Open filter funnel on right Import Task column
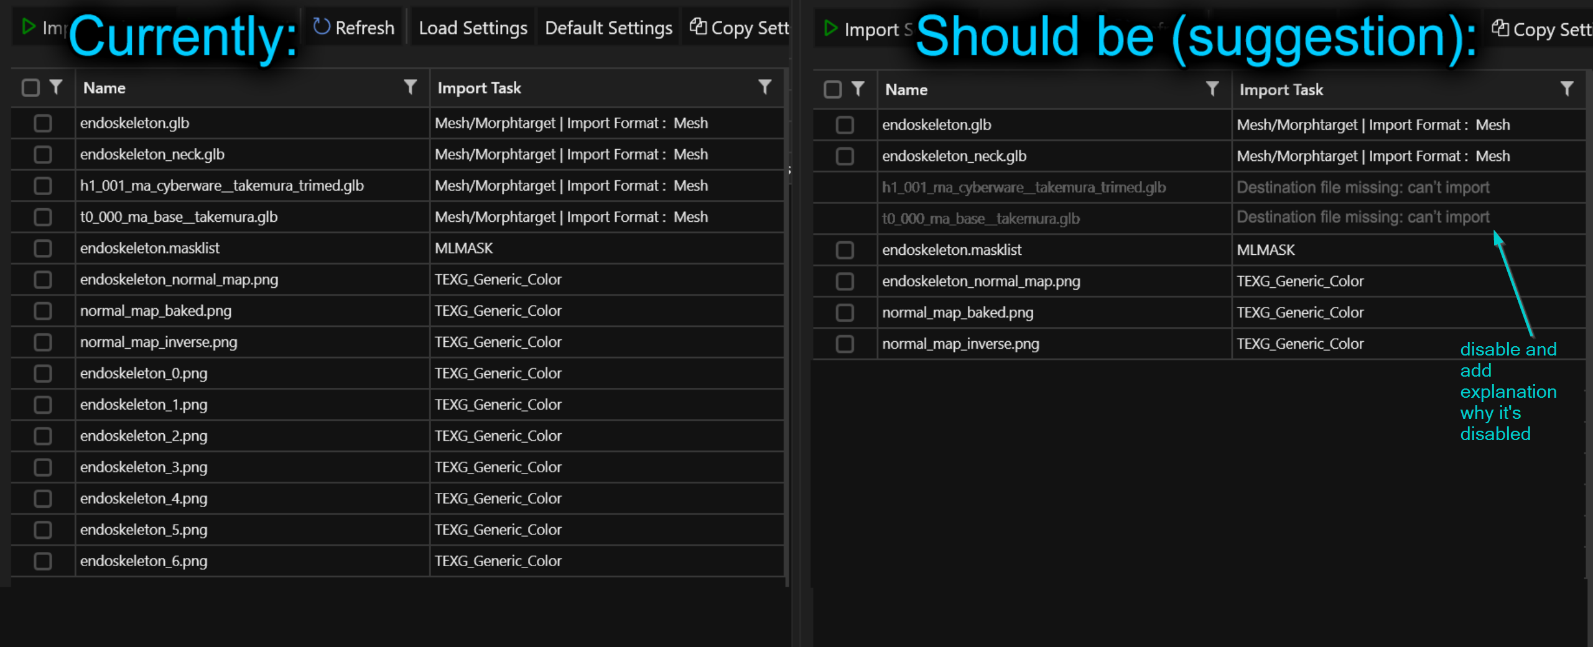The width and height of the screenshot is (1593, 647). click(1568, 89)
